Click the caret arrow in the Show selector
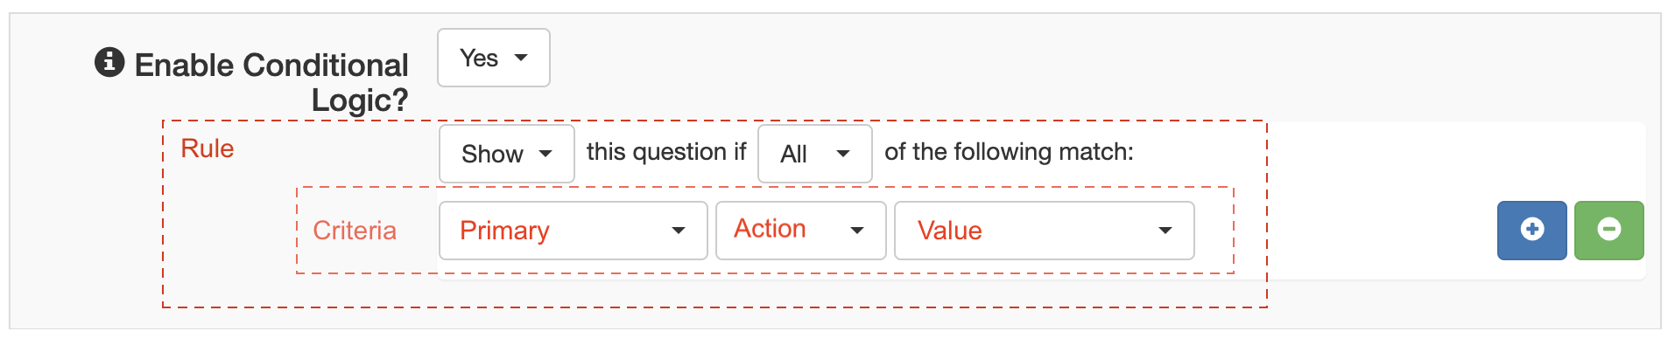Viewport: 1675px width, 338px height. [x=545, y=154]
